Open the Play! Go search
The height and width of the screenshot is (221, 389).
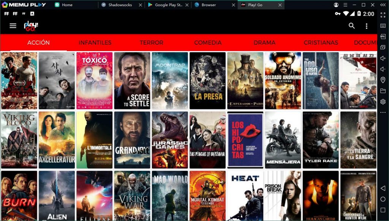click(x=351, y=26)
